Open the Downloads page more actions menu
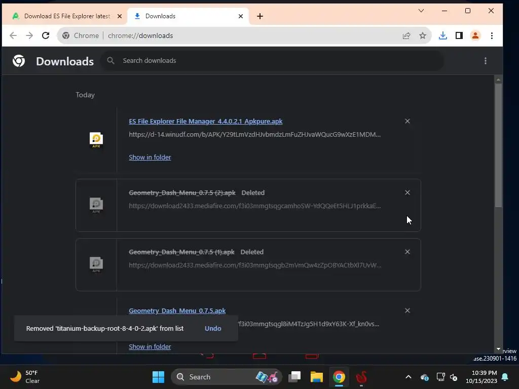Viewport: 519px width, 389px height. coord(485,61)
